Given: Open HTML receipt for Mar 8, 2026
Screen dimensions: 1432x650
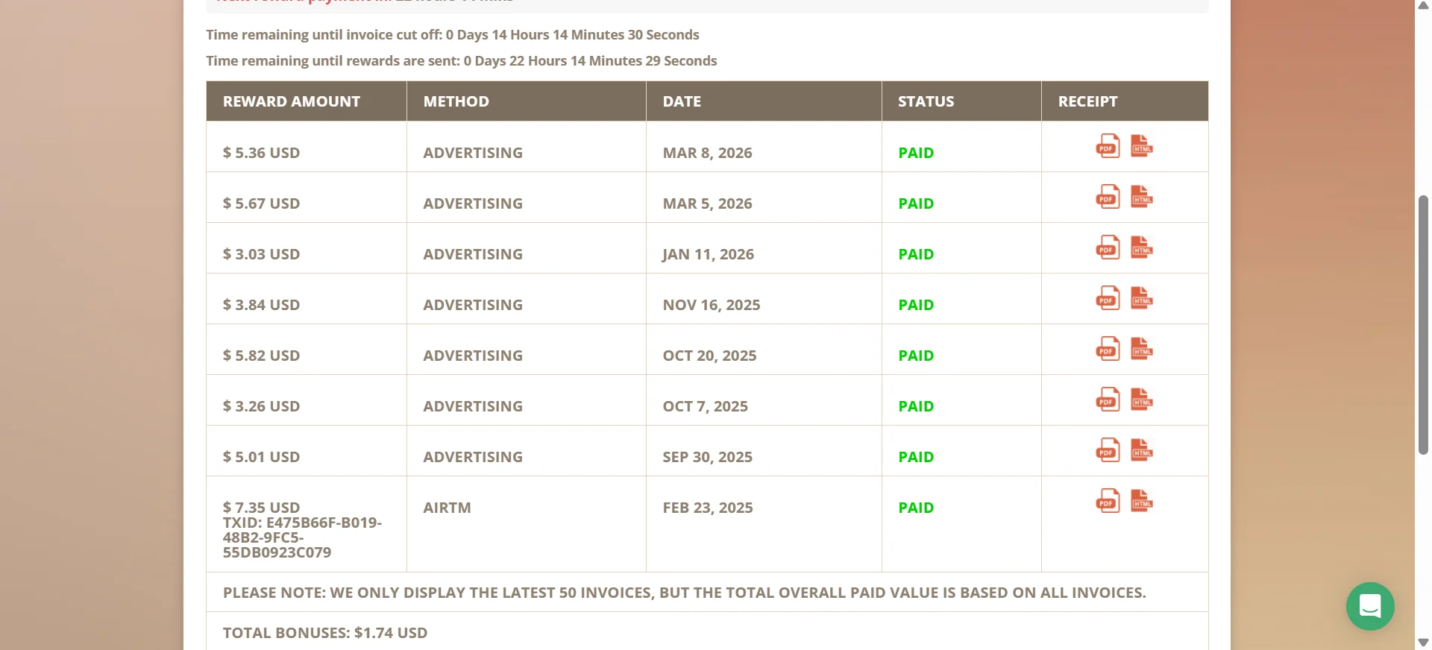Looking at the screenshot, I should [1141, 146].
